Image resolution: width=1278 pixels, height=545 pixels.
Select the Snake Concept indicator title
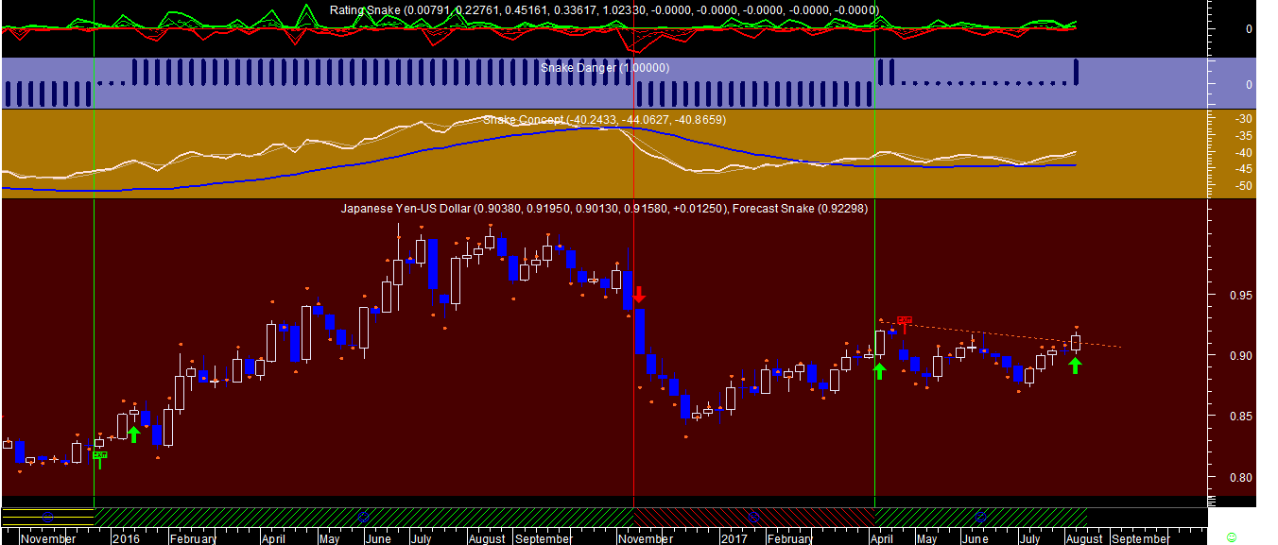pyautogui.click(x=604, y=120)
